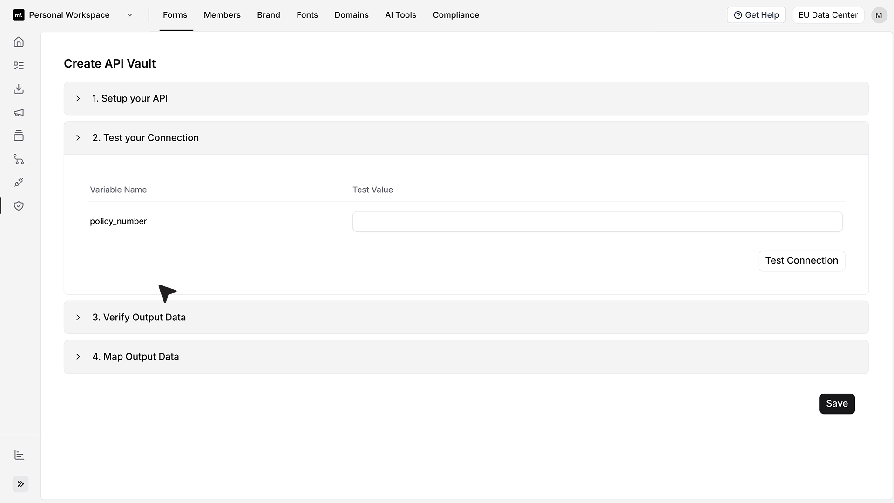
Task: Expand the Map Output Data section
Action: click(466, 357)
